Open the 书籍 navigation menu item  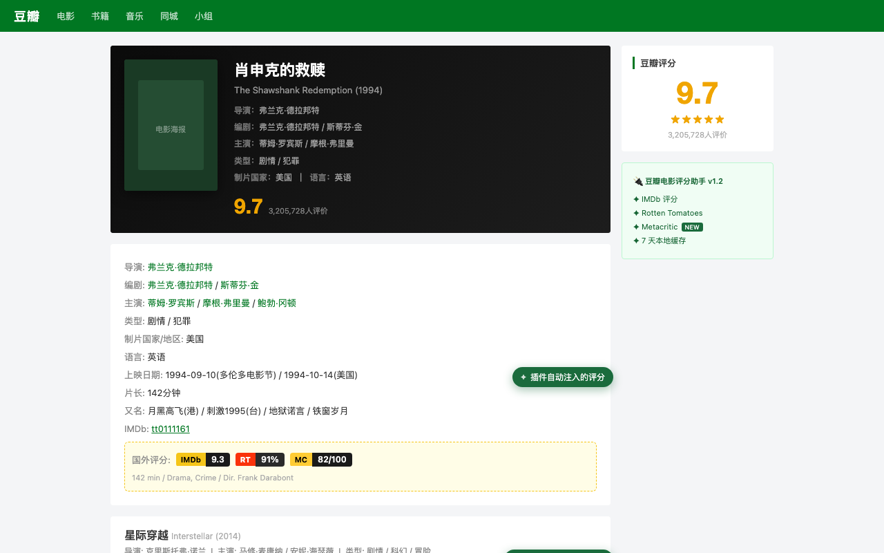[x=100, y=16]
